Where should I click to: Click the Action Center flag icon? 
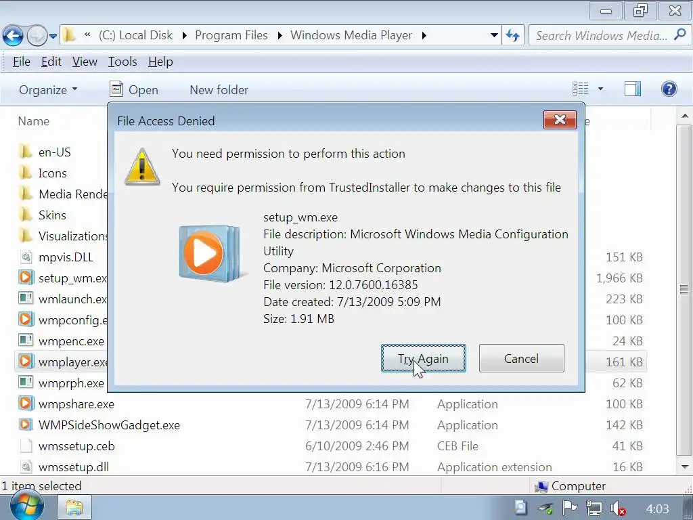[569, 508]
